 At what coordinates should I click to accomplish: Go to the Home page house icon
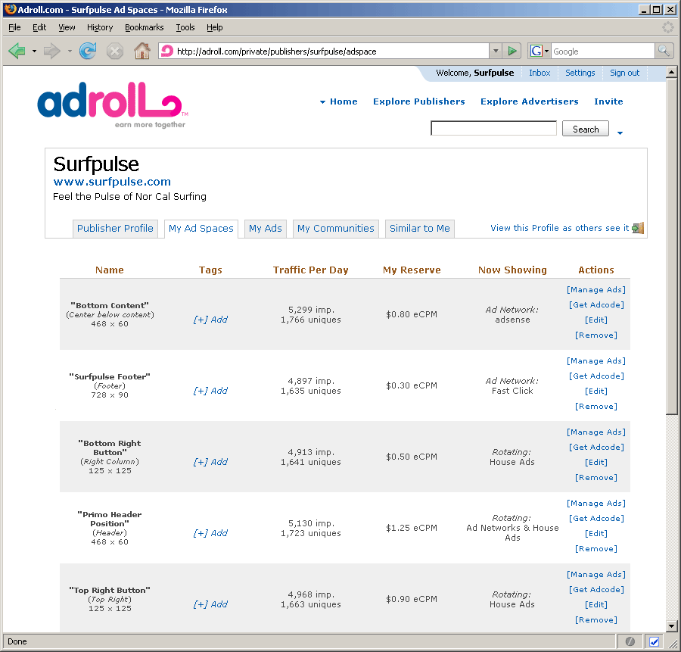[x=142, y=51]
